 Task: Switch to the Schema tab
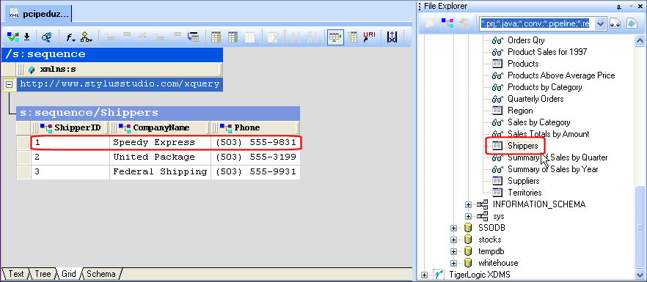(x=101, y=274)
